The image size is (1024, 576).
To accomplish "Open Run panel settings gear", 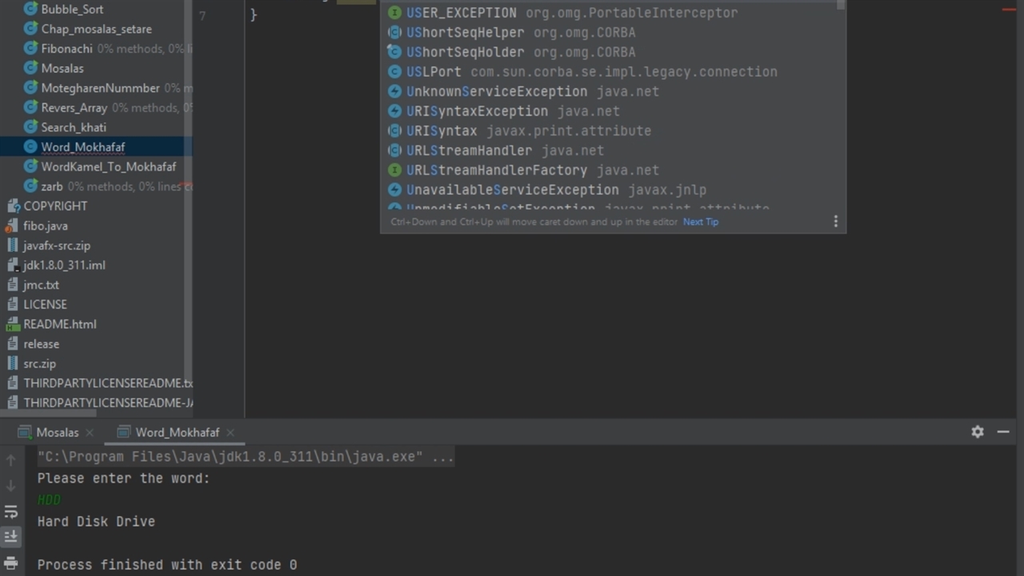I will pyautogui.click(x=978, y=431).
